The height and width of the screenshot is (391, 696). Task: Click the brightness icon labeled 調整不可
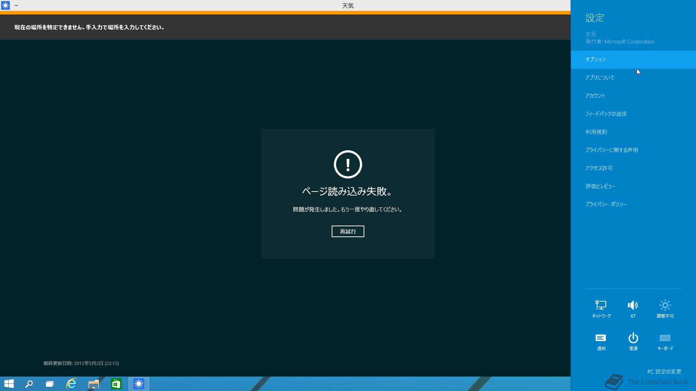tap(665, 309)
